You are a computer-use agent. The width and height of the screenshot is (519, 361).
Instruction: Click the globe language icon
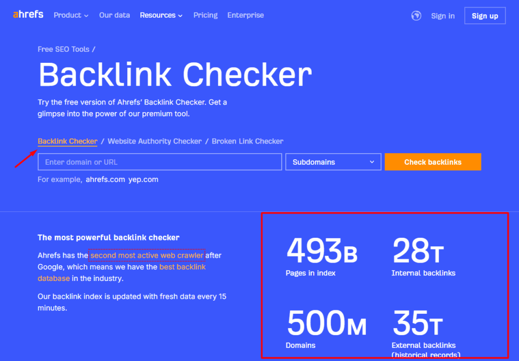416,15
